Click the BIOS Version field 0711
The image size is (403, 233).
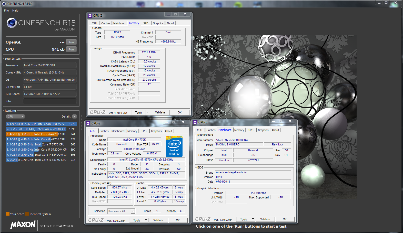[253, 177]
